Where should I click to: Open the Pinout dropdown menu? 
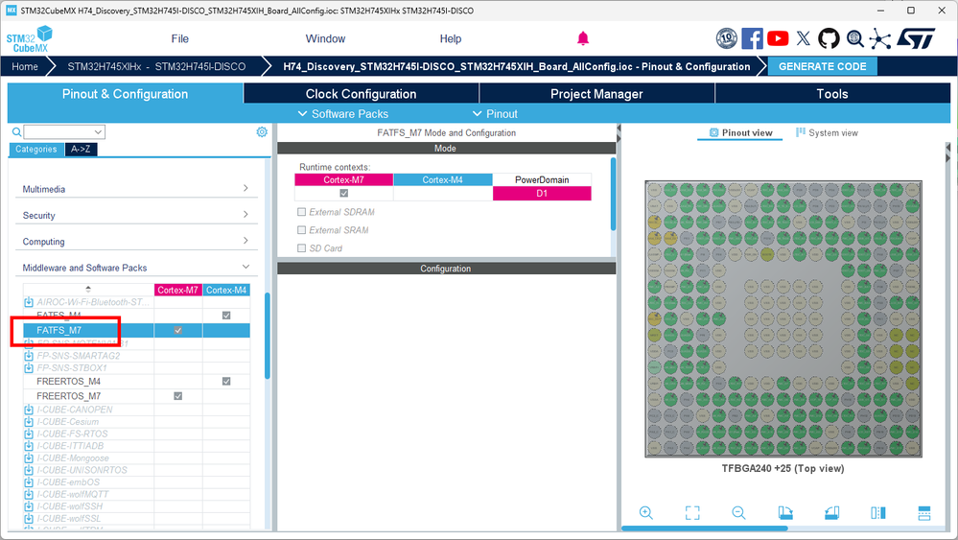coord(495,113)
